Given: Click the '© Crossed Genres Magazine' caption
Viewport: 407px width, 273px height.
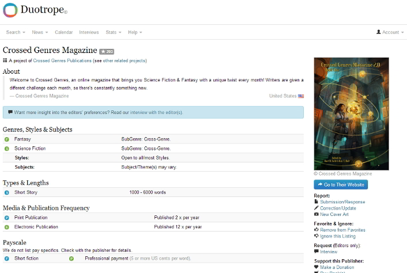Looking at the screenshot, I should [342, 174].
